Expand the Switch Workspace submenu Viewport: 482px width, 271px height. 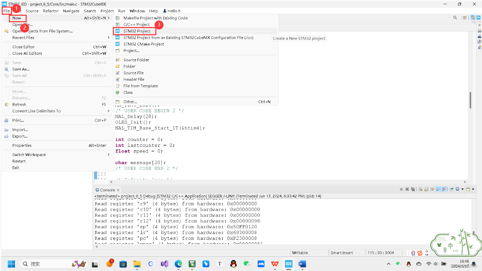pos(109,155)
